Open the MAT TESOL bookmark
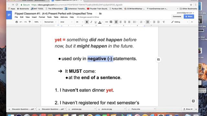 (x=37, y=9)
